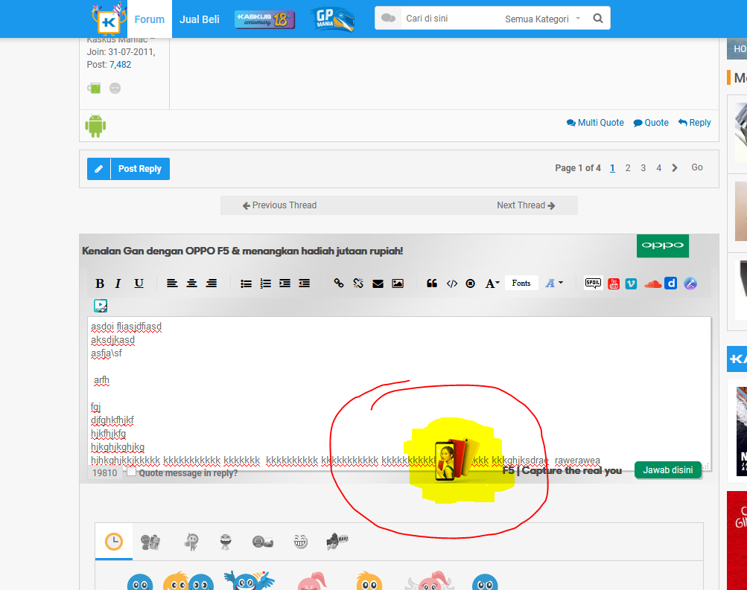Wrap the text in a quote block

tap(432, 283)
